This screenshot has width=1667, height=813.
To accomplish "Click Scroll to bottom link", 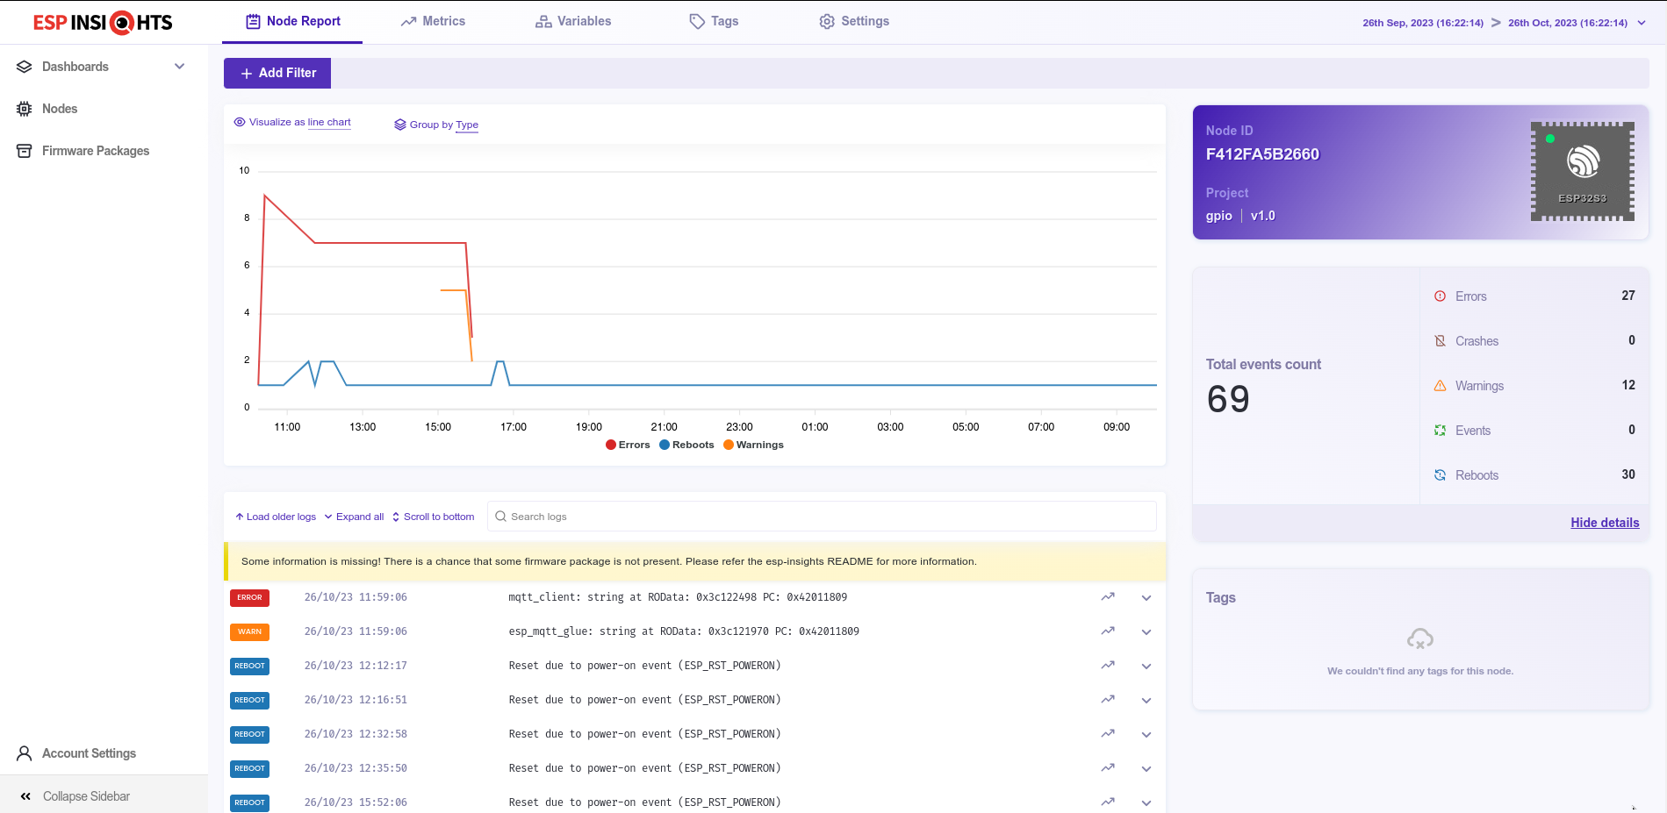I will pyautogui.click(x=433, y=517).
